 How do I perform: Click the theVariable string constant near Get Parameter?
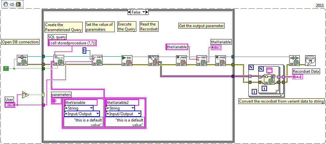pos(177,47)
